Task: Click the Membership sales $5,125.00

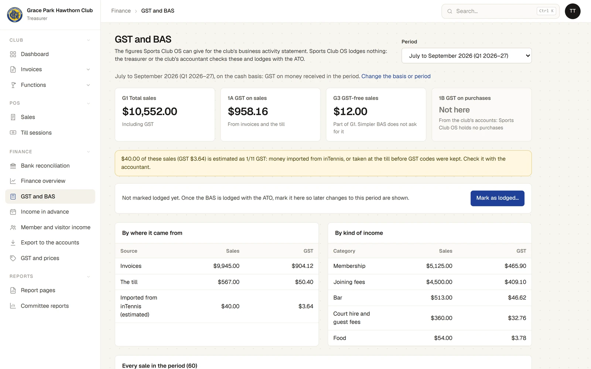Action: click(x=439, y=266)
